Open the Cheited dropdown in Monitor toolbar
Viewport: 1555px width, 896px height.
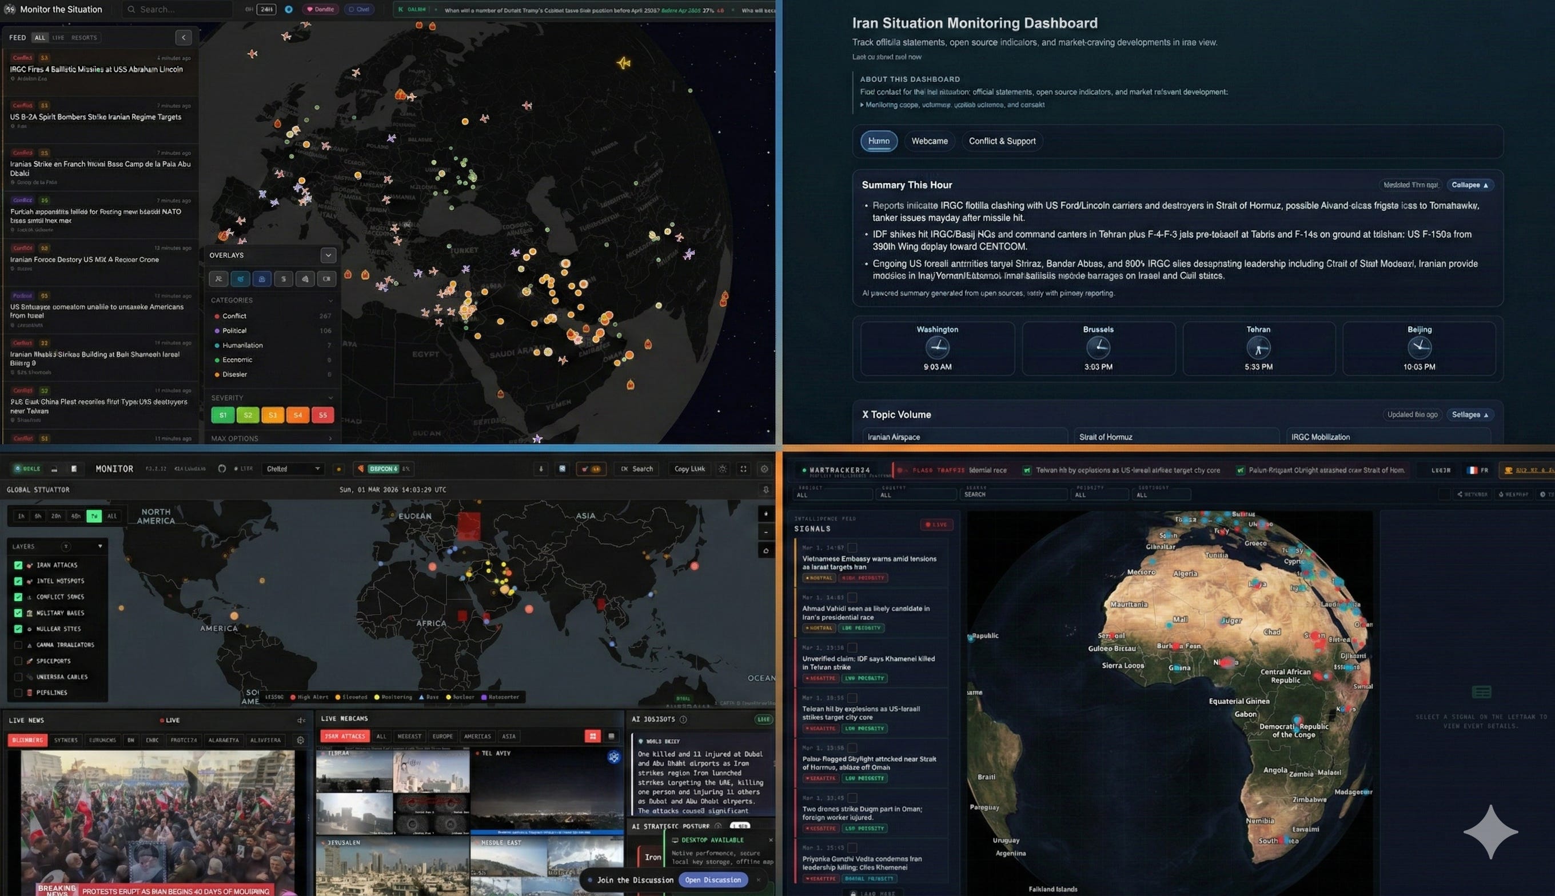click(293, 469)
